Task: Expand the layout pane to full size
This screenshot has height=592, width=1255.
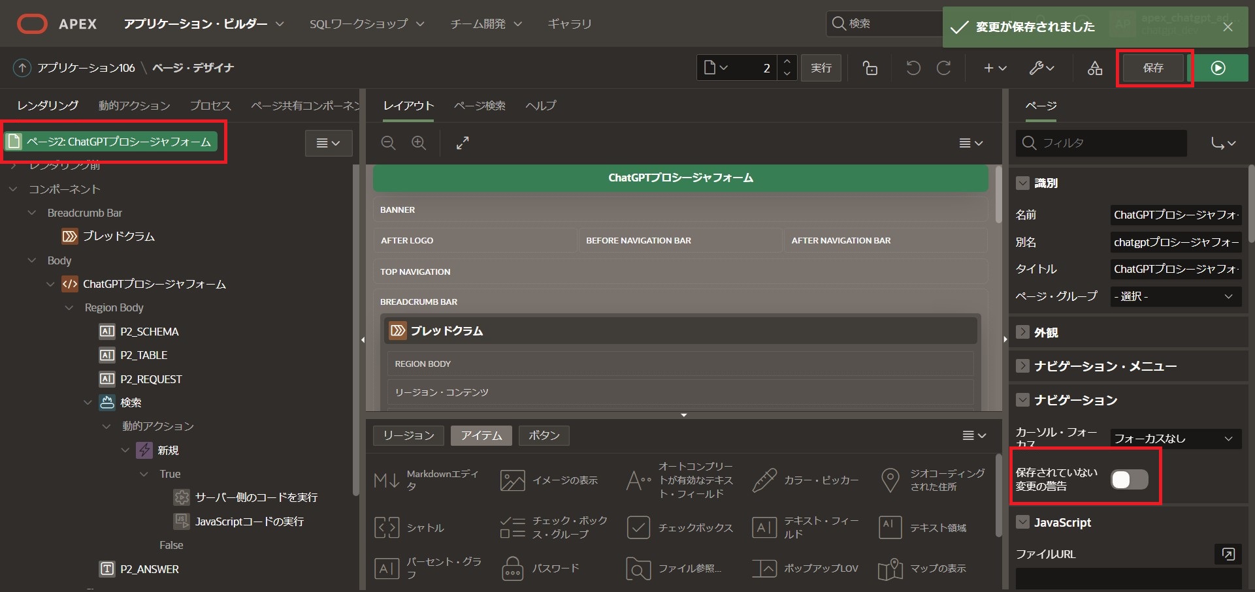Action: (x=463, y=143)
